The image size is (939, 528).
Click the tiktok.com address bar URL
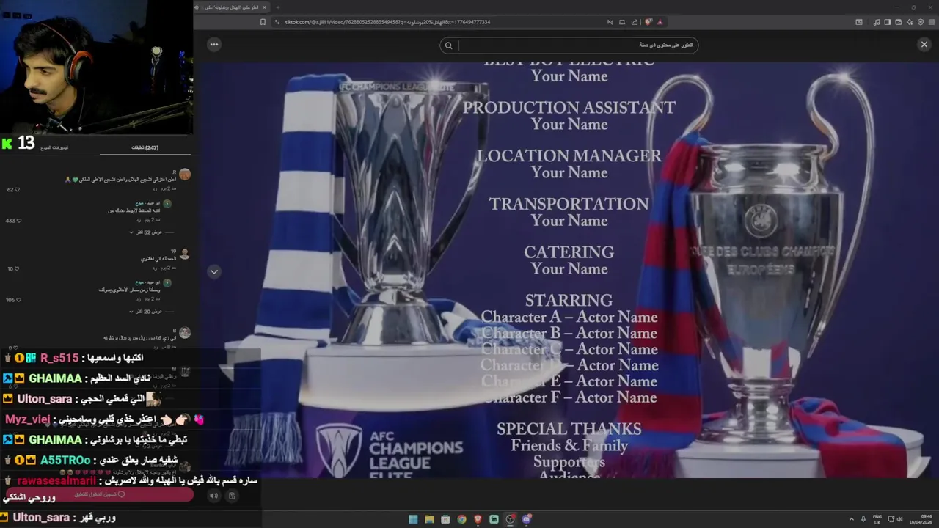387,22
